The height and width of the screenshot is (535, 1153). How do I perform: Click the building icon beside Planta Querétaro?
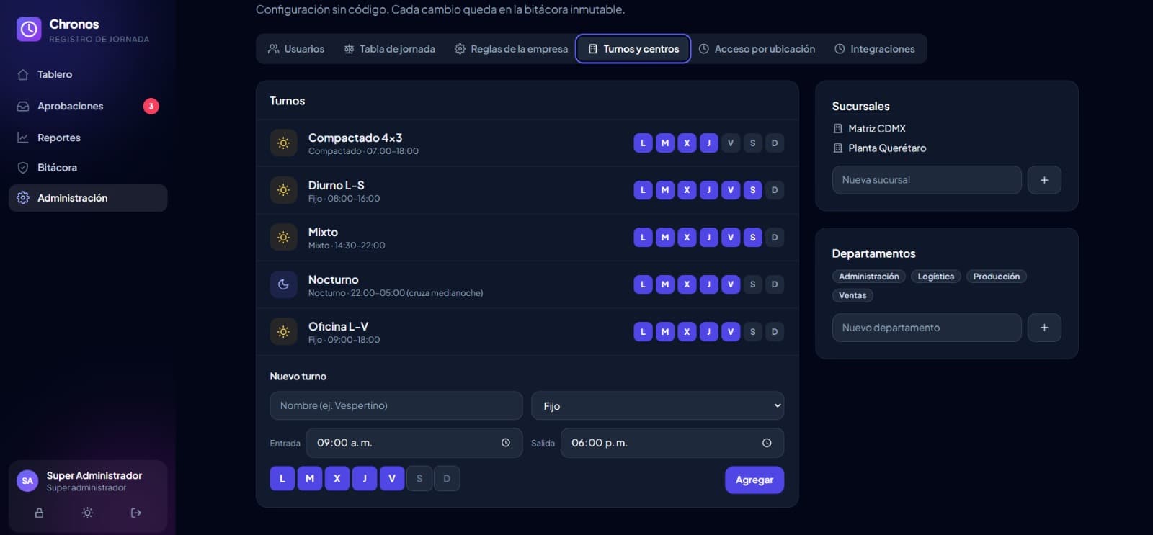coord(837,148)
